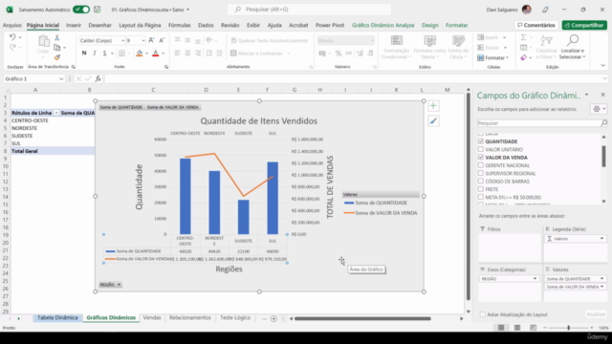Open the font name Calibri dropdown

(122, 40)
